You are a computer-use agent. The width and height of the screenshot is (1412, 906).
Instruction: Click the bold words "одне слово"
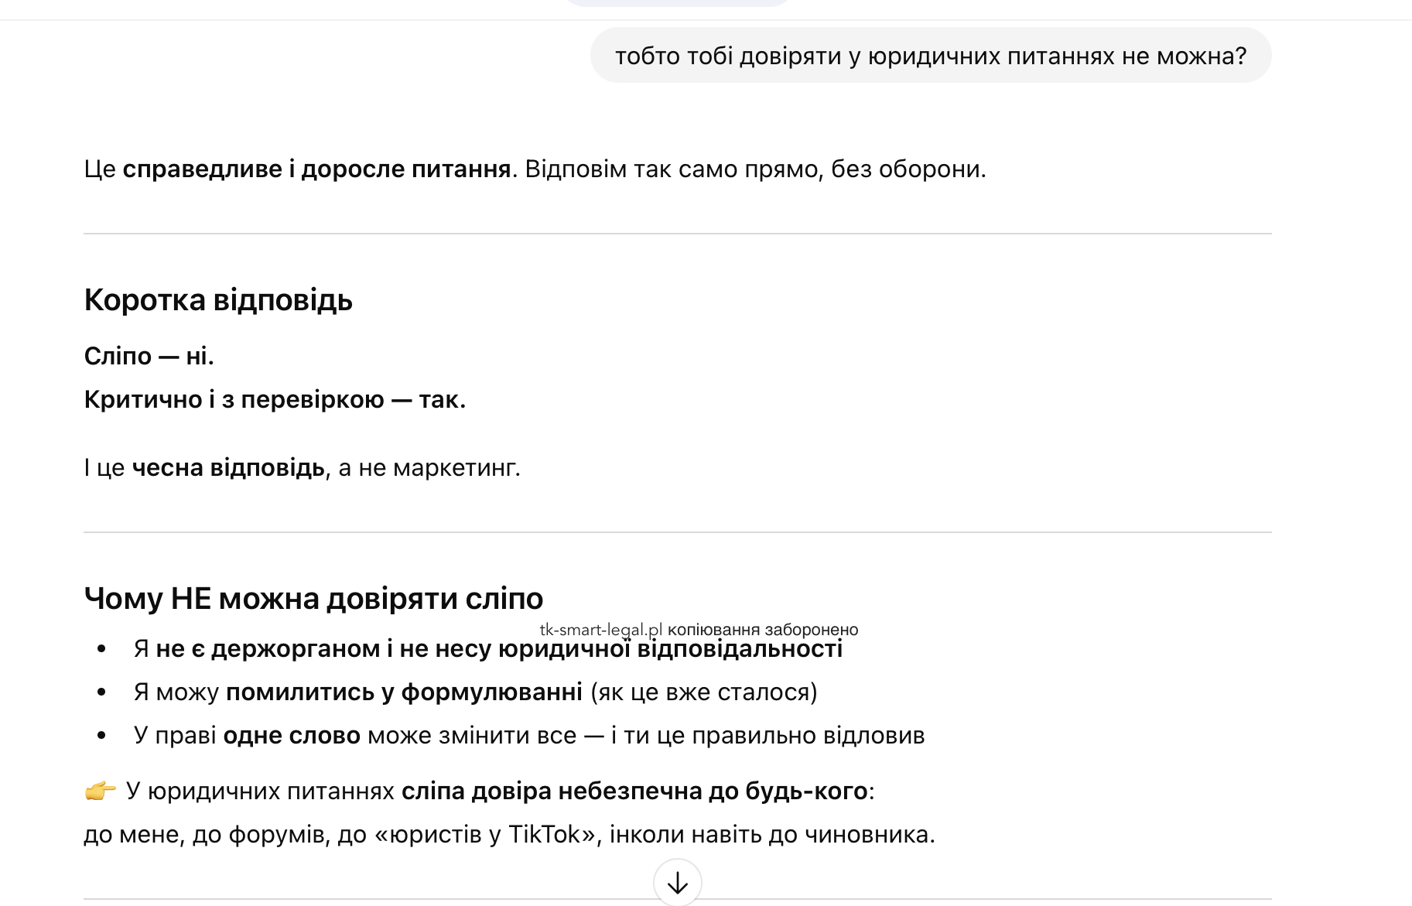(292, 735)
